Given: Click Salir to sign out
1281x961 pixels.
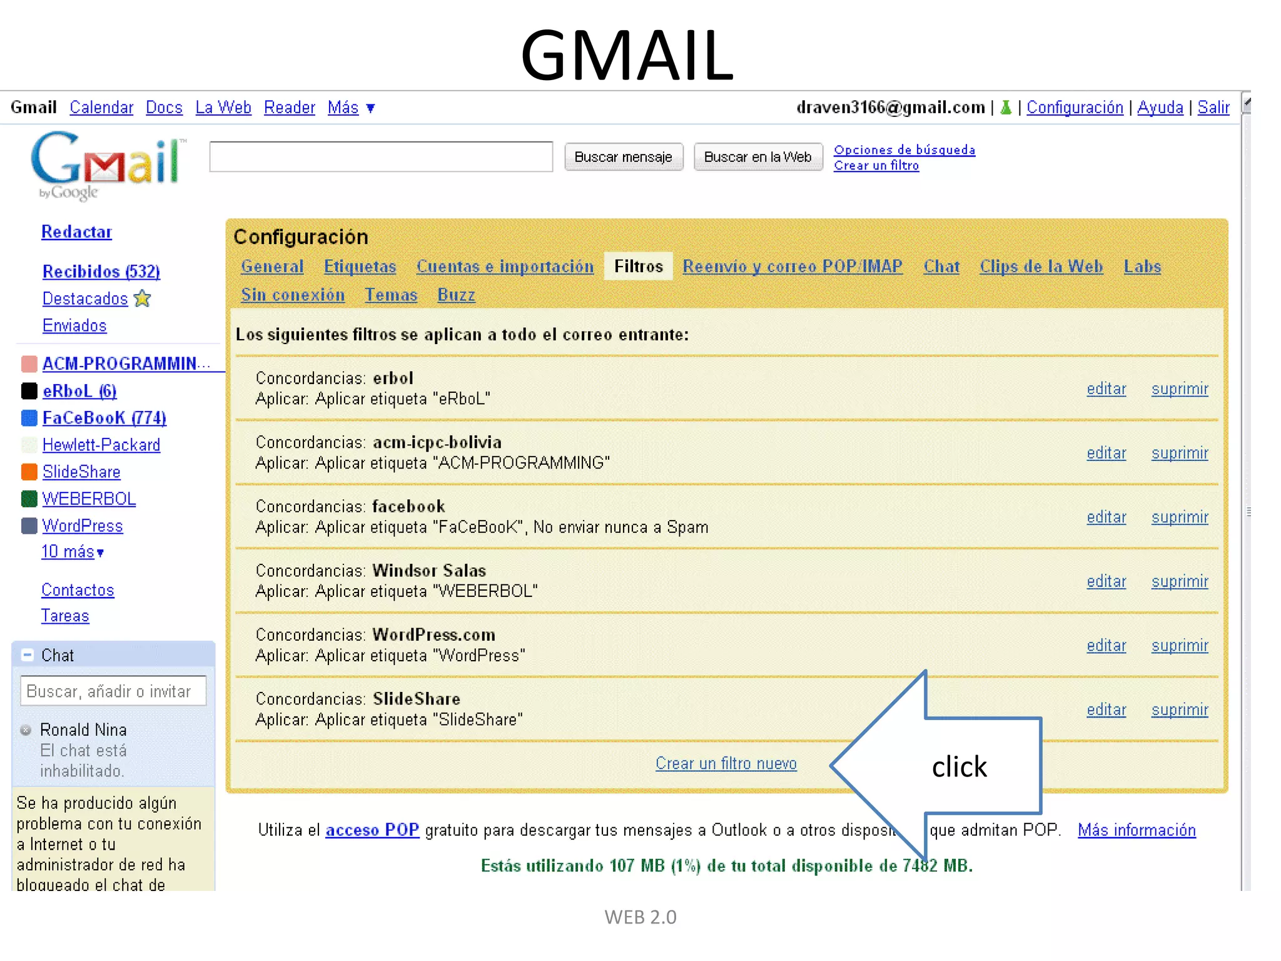Looking at the screenshot, I should (1213, 108).
